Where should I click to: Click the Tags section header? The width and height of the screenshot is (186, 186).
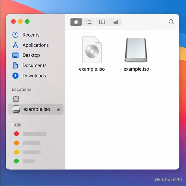pos(16,125)
